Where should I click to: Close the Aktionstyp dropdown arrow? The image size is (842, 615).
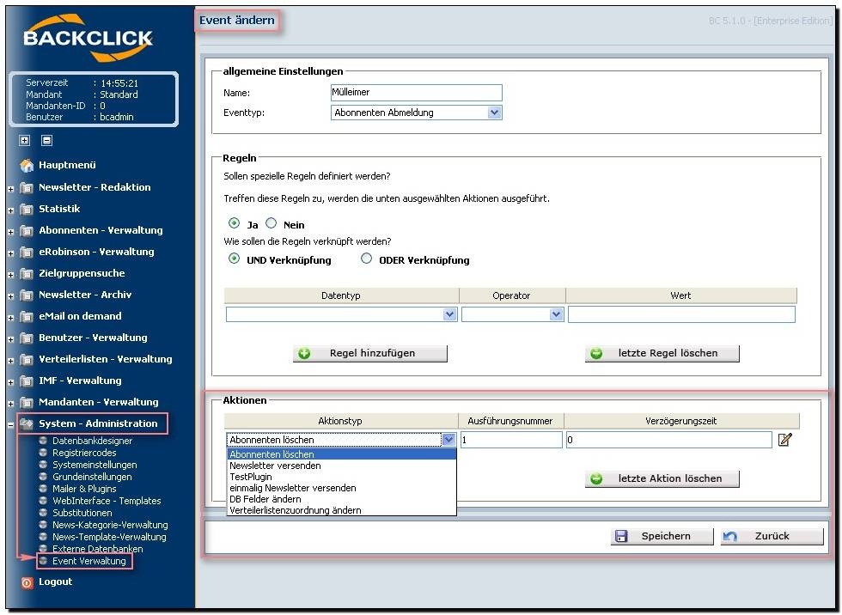tap(448, 440)
